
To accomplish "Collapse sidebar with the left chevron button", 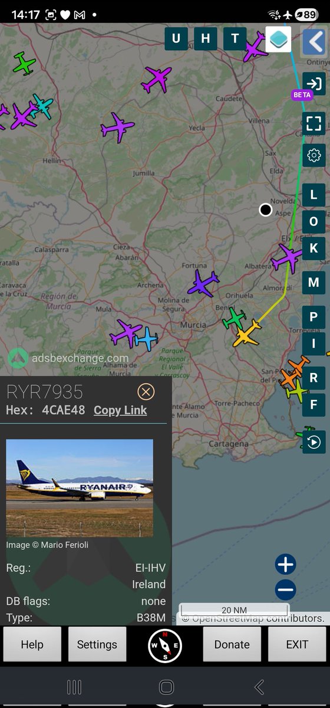I will point(313,41).
